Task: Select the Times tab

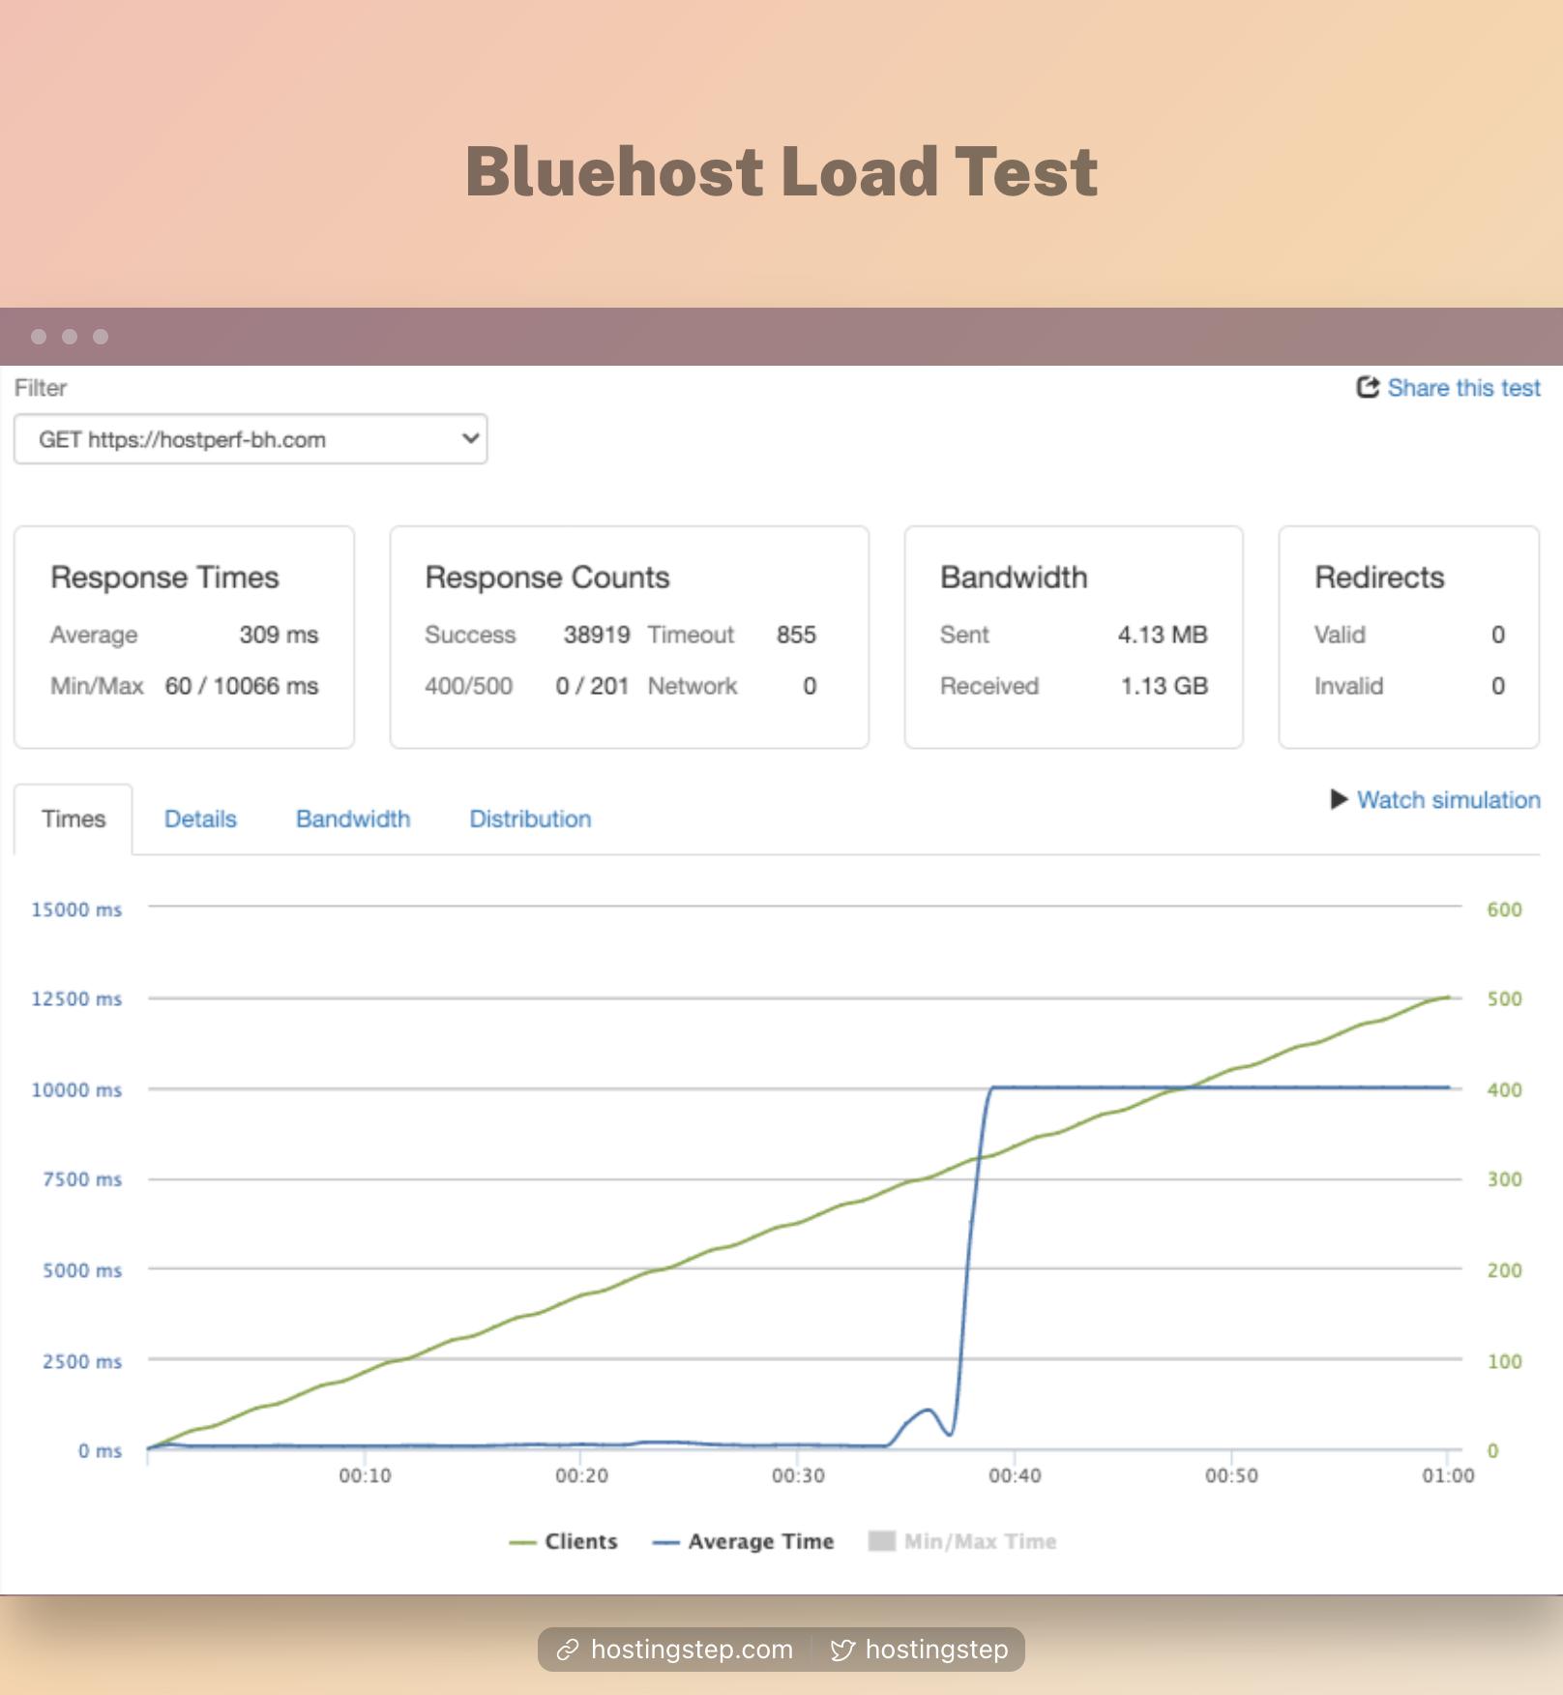Action: 74,819
